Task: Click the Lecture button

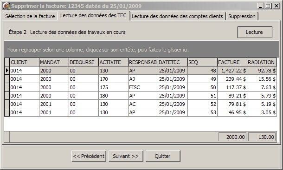Action: (255, 32)
